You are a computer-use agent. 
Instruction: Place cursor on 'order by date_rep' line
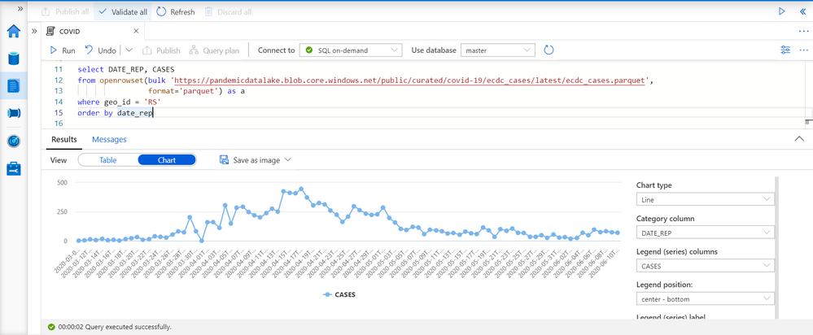(x=115, y=113)
